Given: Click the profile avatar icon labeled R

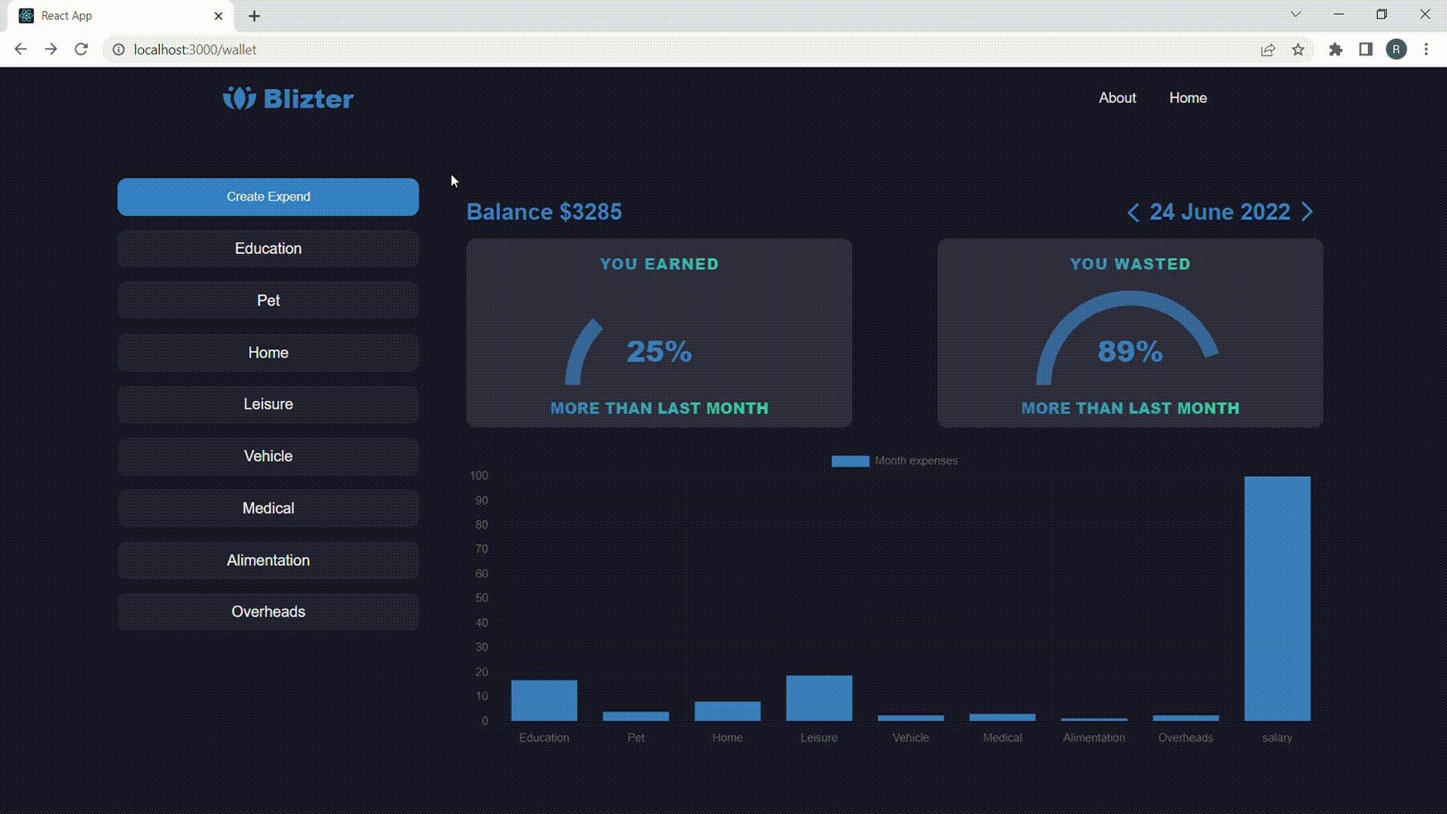Looking at the screenshot, I should [1396, 49].
